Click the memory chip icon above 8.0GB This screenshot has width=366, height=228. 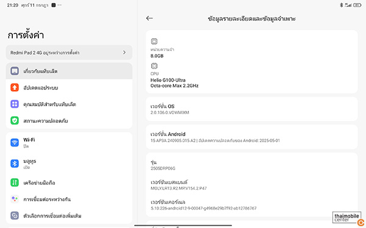[154, 41]
